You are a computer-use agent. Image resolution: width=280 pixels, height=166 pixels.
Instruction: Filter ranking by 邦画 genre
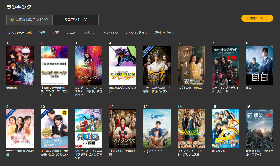pos(56,33)
